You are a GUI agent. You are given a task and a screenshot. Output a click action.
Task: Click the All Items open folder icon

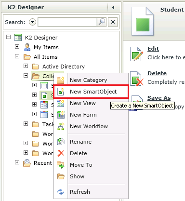(x=27, y=57)
